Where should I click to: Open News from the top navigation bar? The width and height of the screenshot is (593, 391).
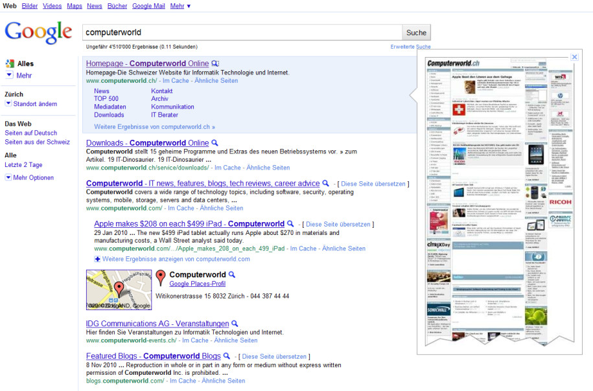[x=94, y=5]
